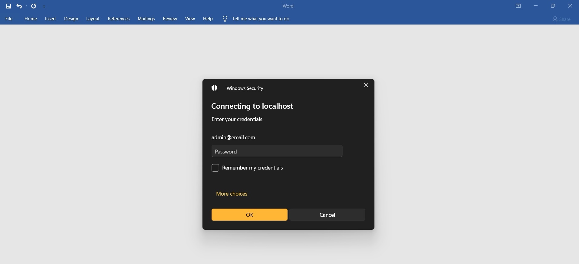Enable Remember my credentials checkbox
The image size is (579, 264).
[x=215, y=168]
